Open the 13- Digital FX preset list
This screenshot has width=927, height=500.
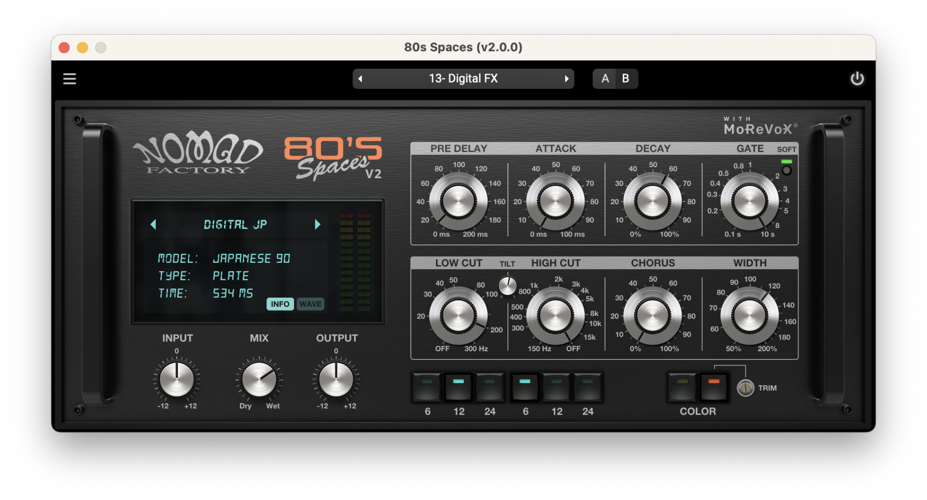463,79
